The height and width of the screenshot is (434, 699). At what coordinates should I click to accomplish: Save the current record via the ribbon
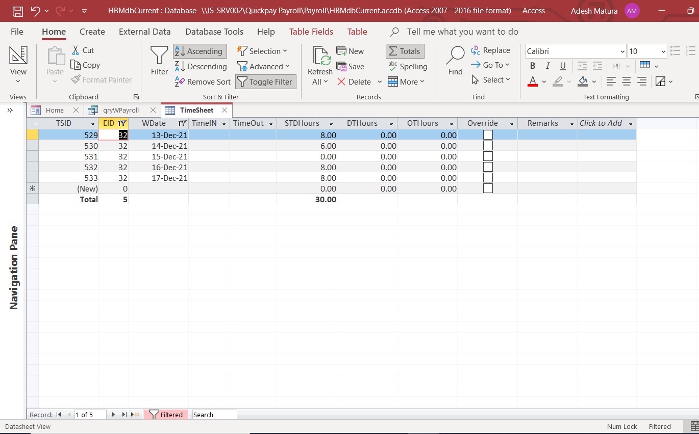click(350, 66)
